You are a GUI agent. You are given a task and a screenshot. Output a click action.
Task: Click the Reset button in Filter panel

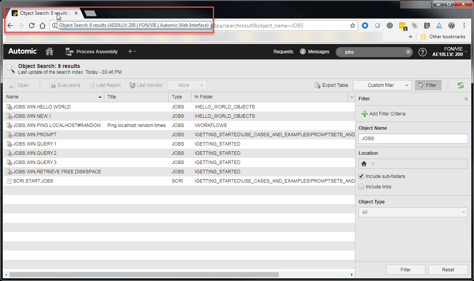pyautogui.click(x=448, y=269)
